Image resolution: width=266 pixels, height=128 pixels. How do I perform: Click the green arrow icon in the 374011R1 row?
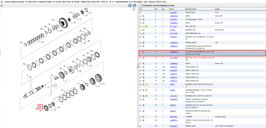[146, 96]
